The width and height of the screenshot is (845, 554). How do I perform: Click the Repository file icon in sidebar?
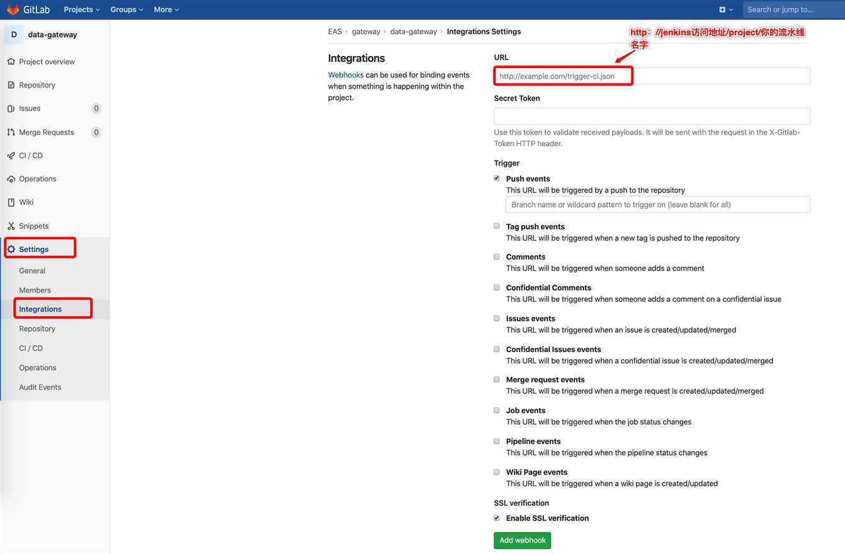(11, 85)
